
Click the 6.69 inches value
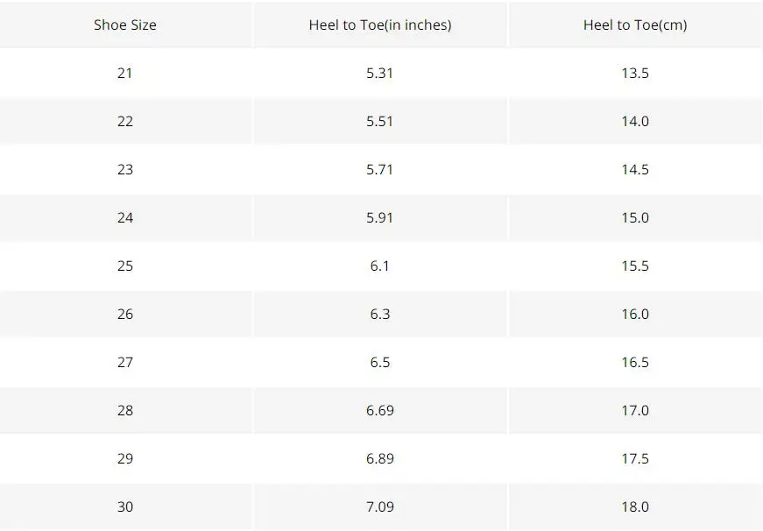(380, 410)
